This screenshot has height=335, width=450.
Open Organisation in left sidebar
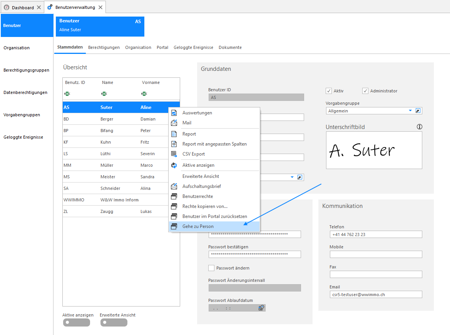coord(17,48)
